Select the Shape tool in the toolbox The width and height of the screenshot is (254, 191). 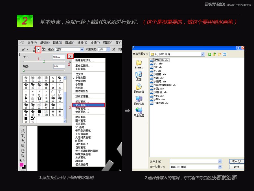(x=23, y=145)
